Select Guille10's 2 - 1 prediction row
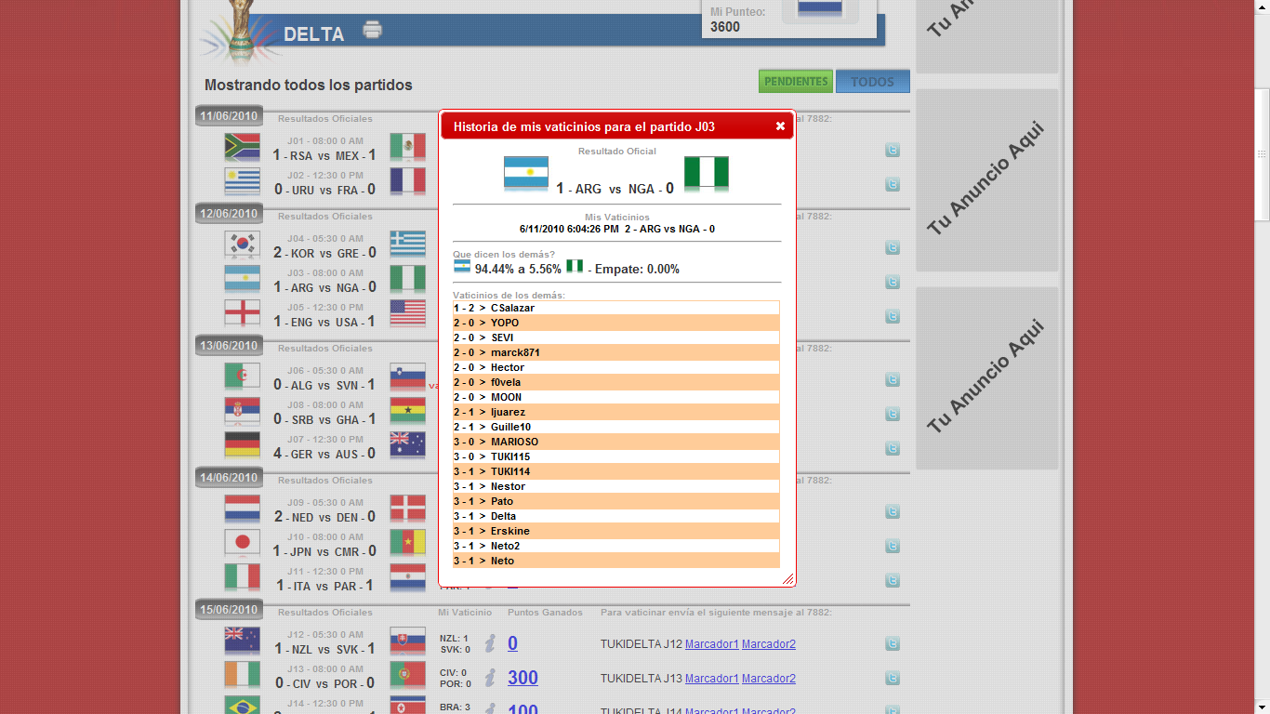Viewport: 1270px width, 714px height. (x=616, y=427)
